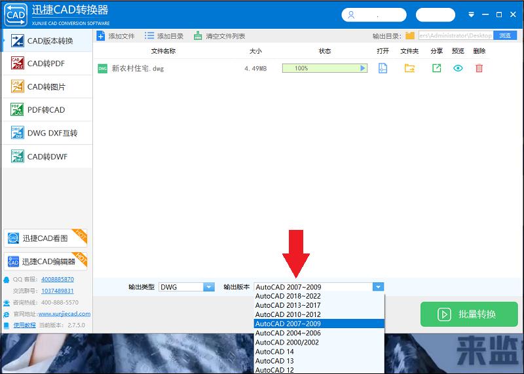Image resolution: width=524 pixels, height=374 pixels.
Task: Preview 新农村住宅.dwg with the eye icon
Action: coord(458,68)
